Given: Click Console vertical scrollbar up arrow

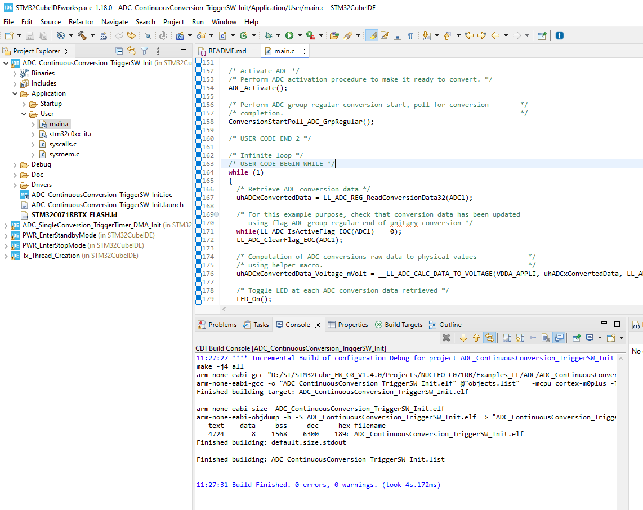Looking at the screenshot, I should [621, 359].
